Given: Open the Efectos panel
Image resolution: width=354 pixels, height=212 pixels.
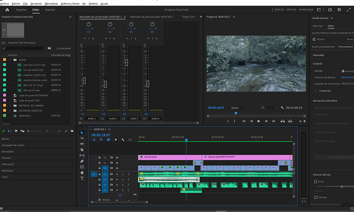Looking at the screenshot, I should click(x=6, y=139).
